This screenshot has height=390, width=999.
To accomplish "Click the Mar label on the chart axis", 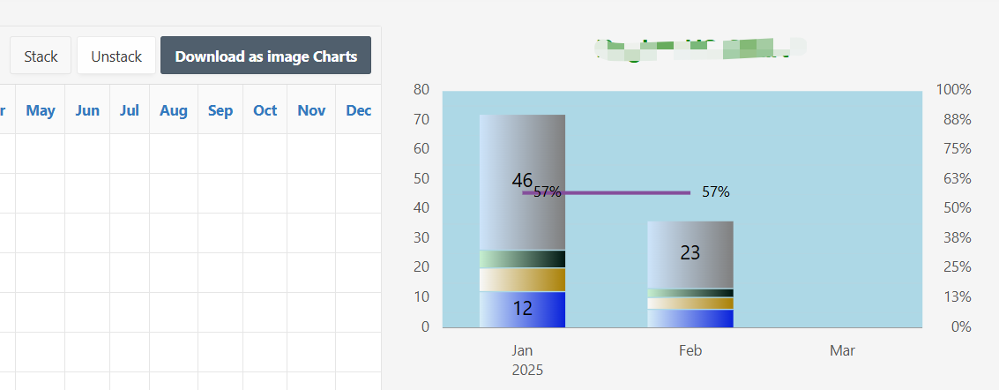I will (x=842, y=351).
